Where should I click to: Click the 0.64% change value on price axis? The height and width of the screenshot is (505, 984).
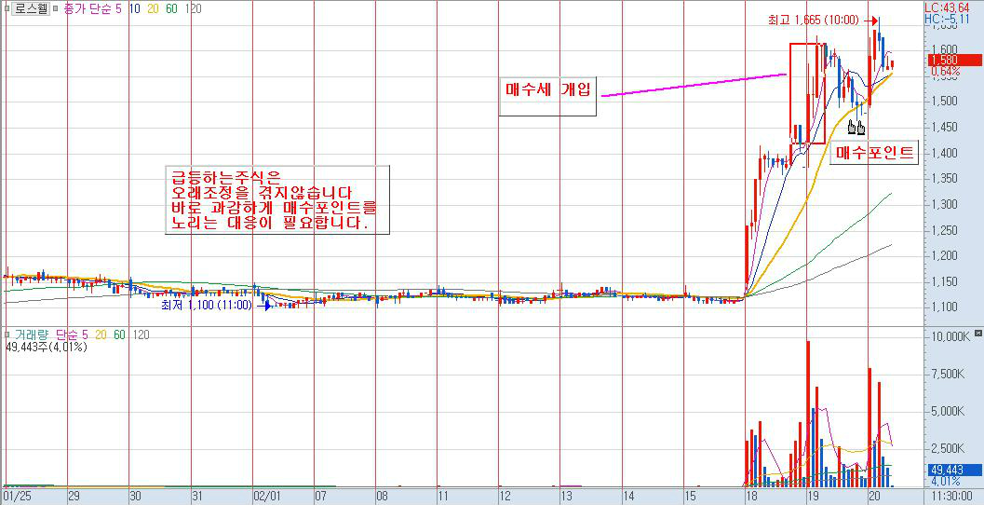[x=945, y=72]
